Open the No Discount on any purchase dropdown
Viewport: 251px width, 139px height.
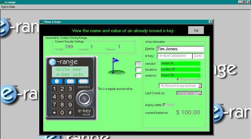point(200,86)
